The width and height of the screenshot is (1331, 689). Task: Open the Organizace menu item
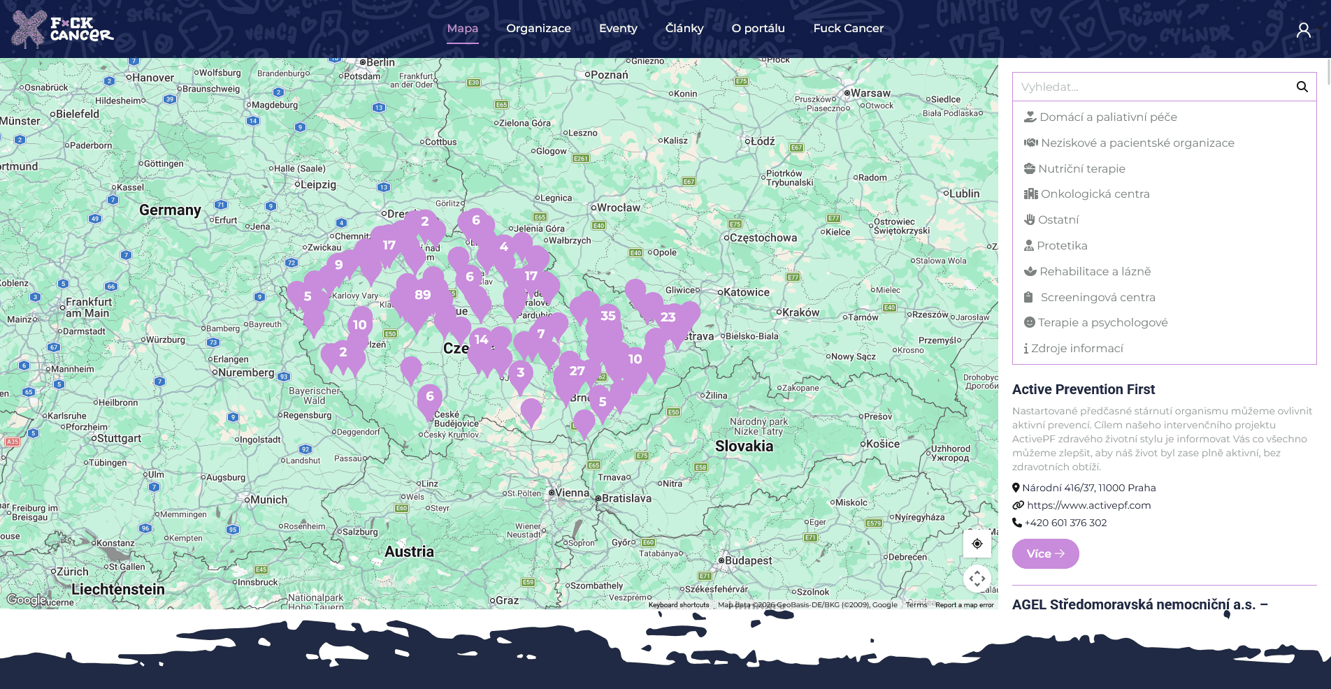[538, 29]
